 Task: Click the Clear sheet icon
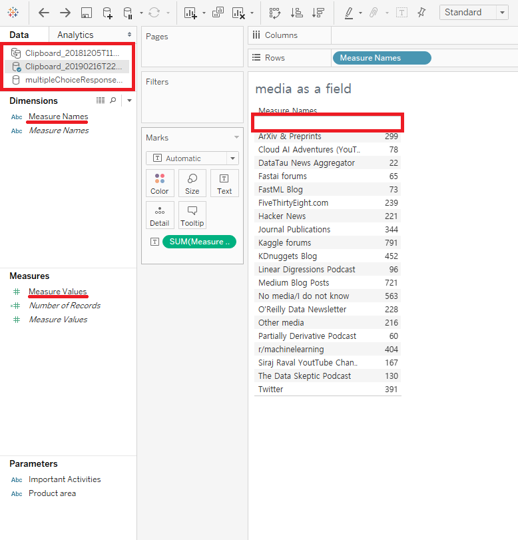(238, 13)
